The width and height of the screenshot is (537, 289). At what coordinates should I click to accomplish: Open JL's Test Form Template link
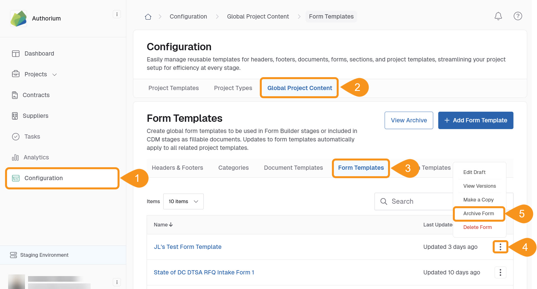point(187,247)
